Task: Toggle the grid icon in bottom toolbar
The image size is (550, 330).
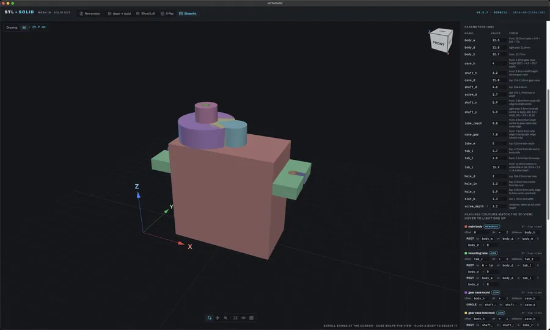Action: [252, 318]
